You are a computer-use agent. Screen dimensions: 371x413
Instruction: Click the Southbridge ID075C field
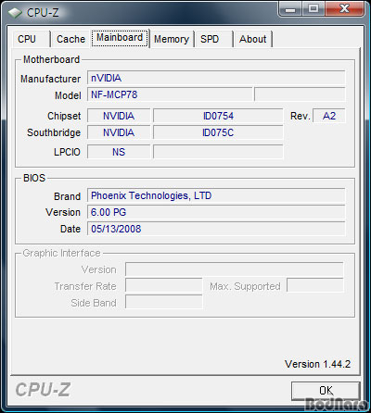click(218, 132)
